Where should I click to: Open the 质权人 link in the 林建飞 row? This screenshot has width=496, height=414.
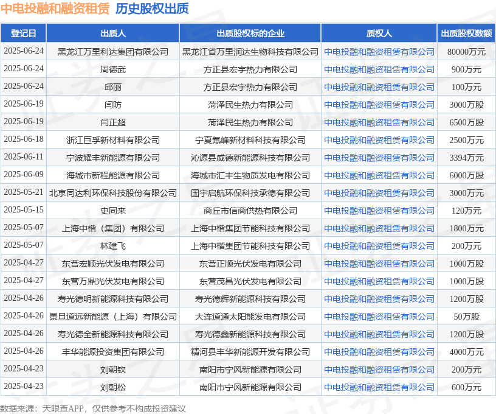click(379, 246)
